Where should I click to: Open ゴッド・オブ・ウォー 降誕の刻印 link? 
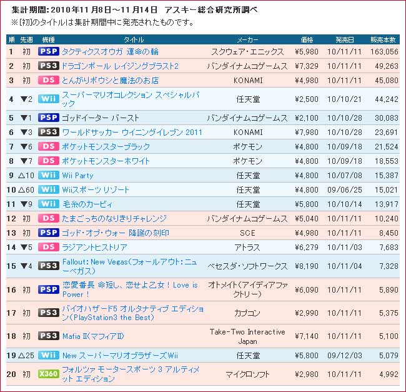116,233
